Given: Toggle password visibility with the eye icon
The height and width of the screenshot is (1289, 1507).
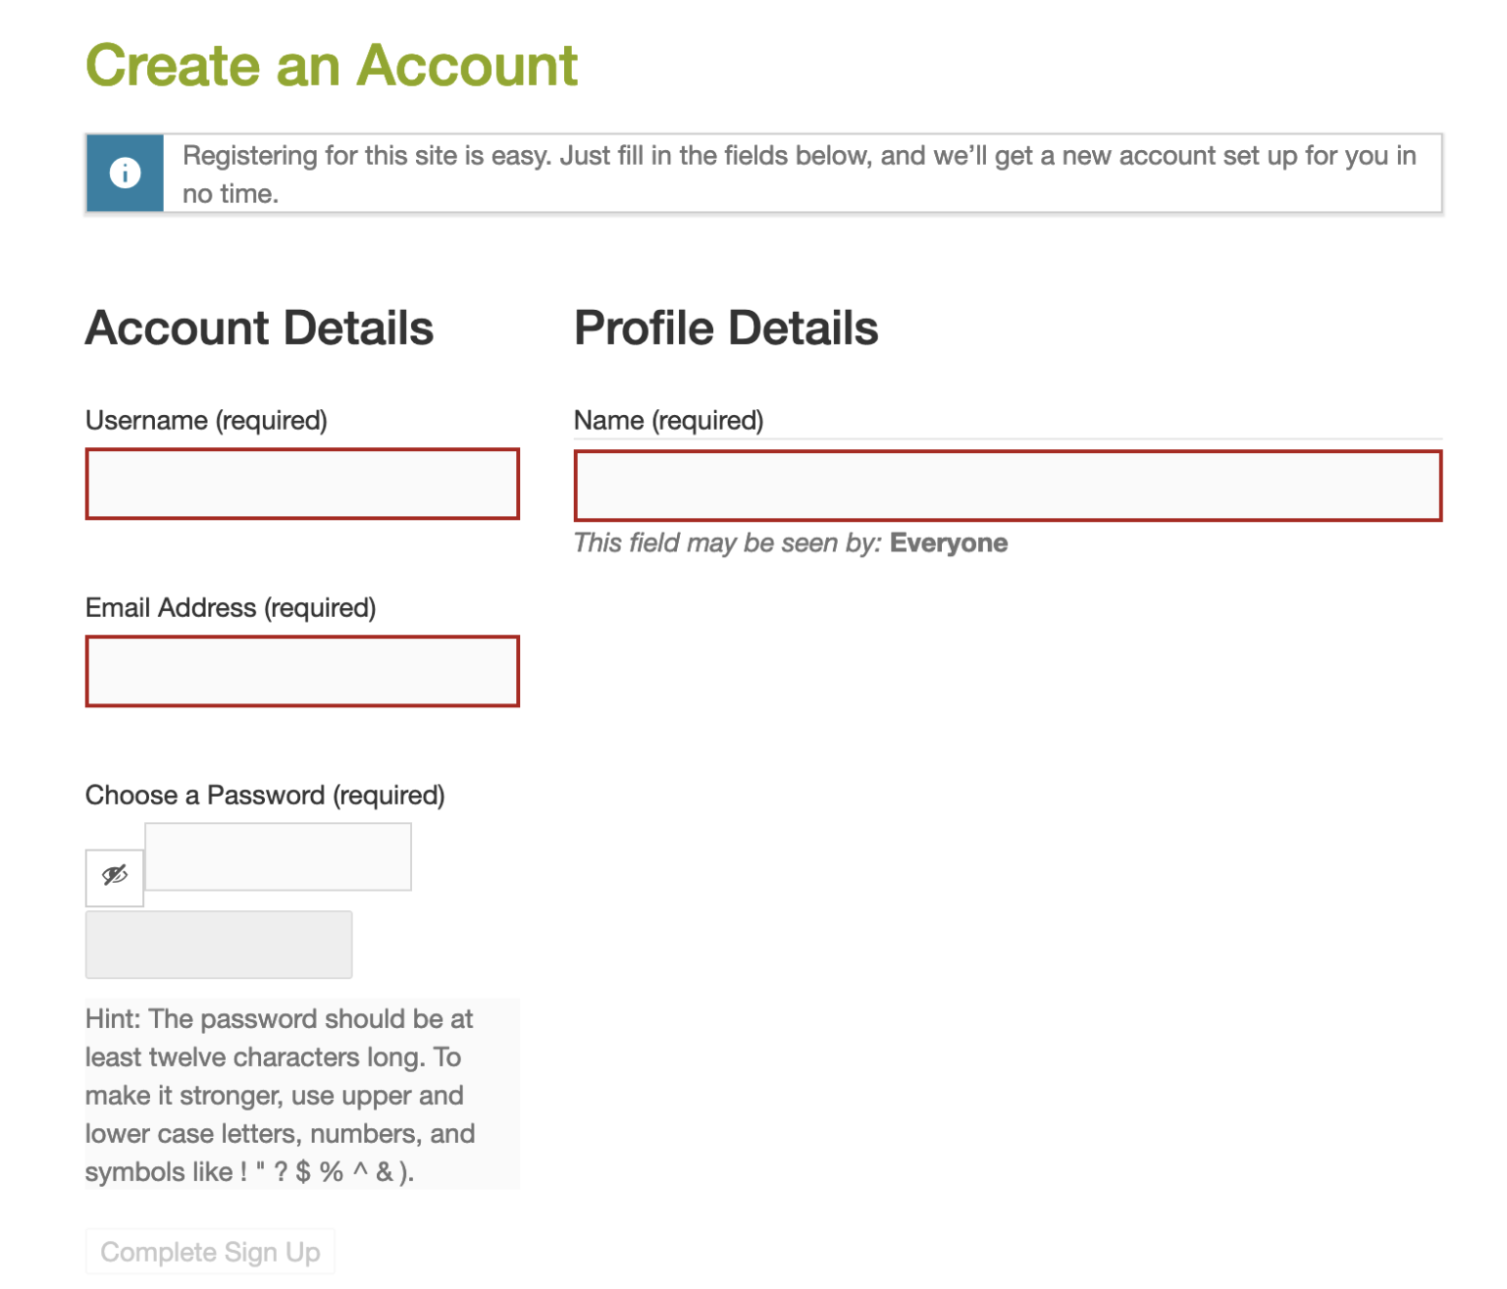Looking at the screenshot, I should pos(115,877).
